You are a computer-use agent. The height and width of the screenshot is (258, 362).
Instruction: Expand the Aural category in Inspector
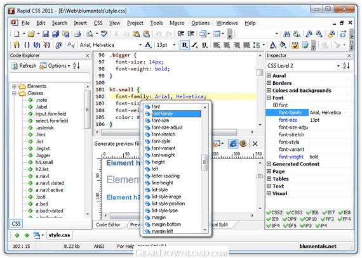pos(269,76)
